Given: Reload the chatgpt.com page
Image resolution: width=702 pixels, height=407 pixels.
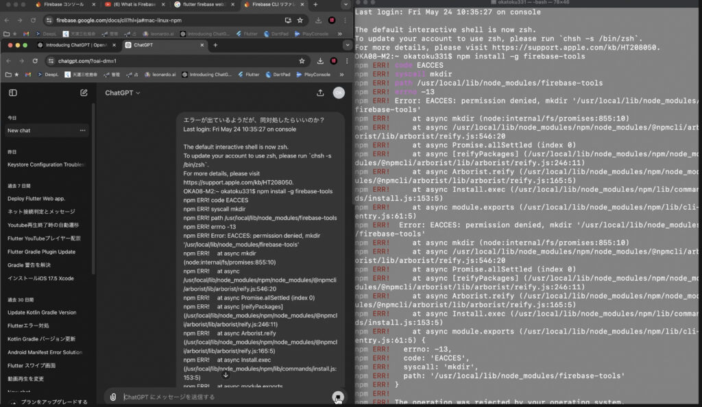Looking at the screenshot, I should [x=34, y=61].
